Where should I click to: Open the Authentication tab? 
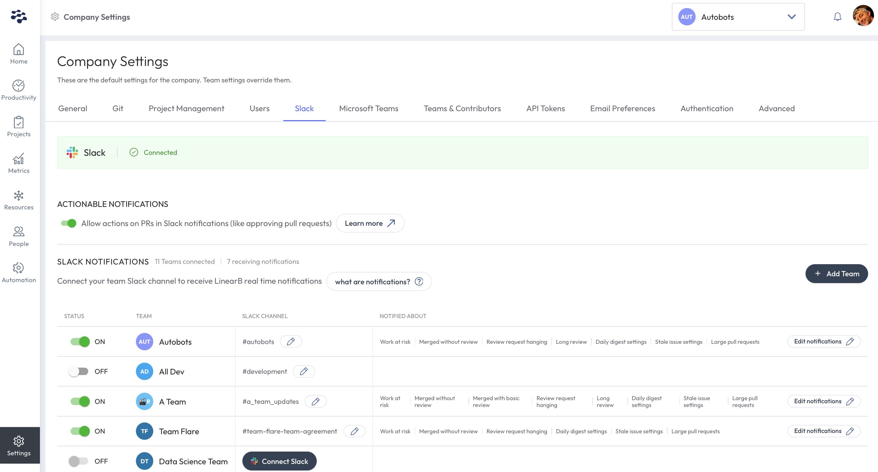[x=706, y=108]
